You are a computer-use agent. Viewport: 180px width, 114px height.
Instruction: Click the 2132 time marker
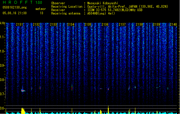(x=36, y=24)
